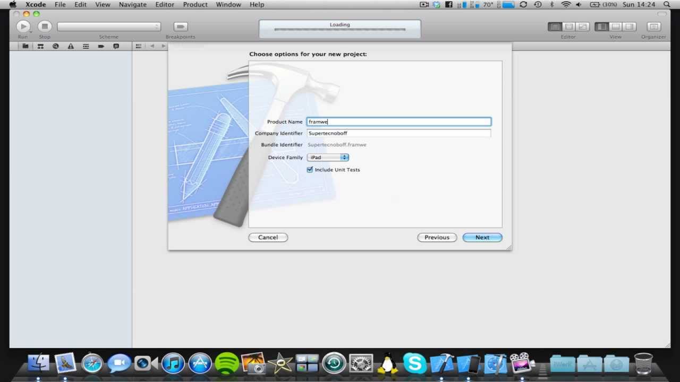Show the Debug navigator icon

click(86, 46)
